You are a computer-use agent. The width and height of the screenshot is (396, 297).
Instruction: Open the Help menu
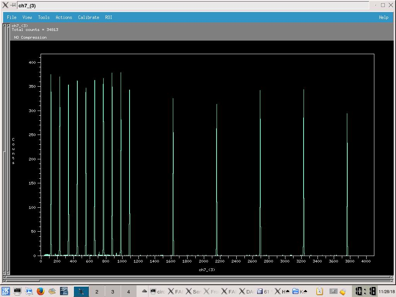(383, 17)
